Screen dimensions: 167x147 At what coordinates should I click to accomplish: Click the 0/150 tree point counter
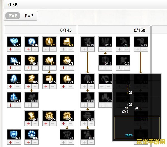tap(139, 30)
